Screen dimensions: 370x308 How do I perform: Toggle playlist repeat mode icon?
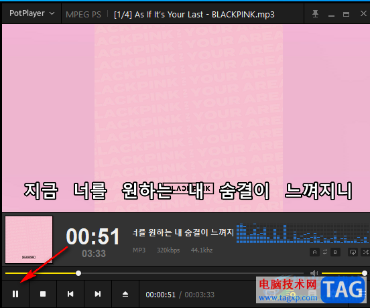pos(353,252)
